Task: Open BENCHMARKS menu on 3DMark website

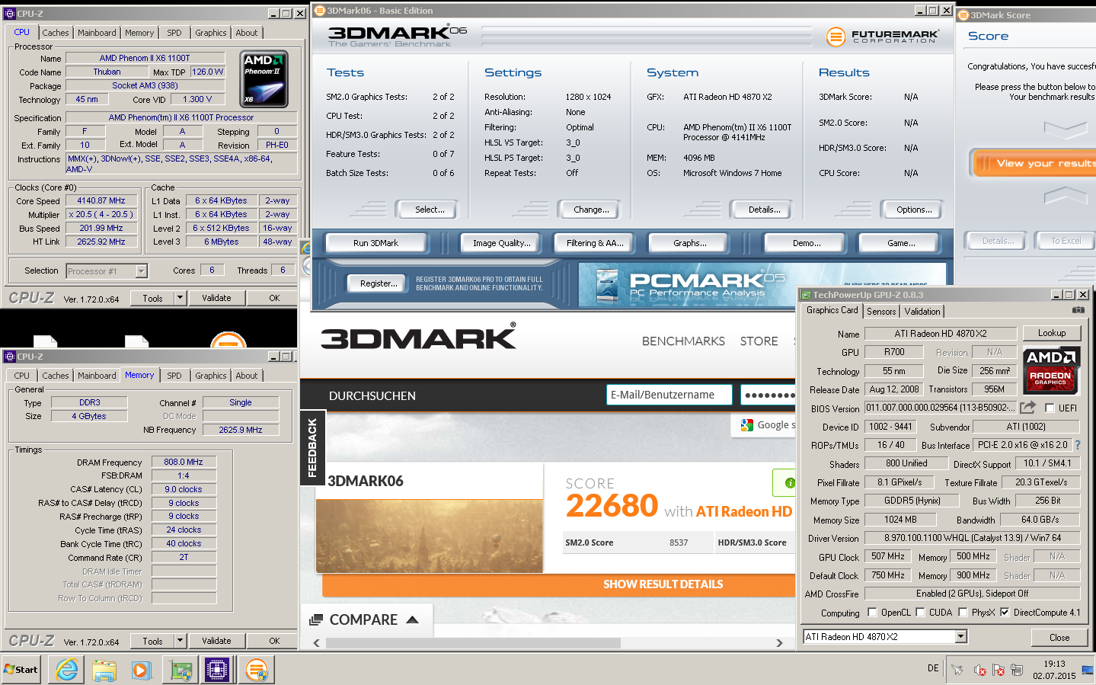Action: [x=683, y=341]
